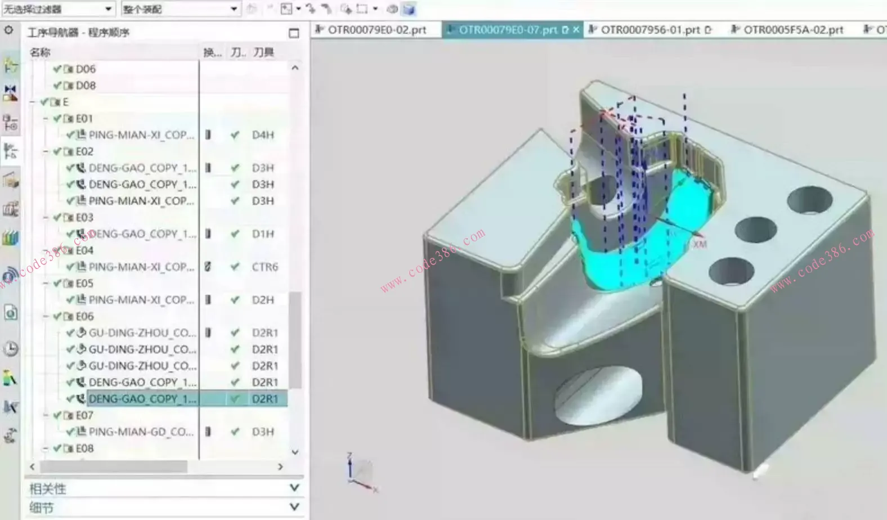
Task: Open the Reuse Library books icon
Action: point(11,238)
